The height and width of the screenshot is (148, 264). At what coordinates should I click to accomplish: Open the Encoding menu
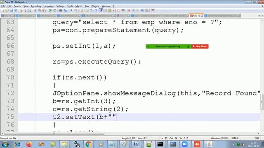pyautogui.click(x=36, y=6)
